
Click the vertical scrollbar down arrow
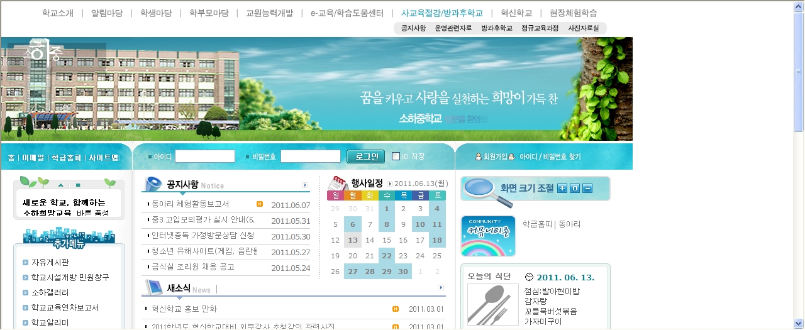tap(799, 325)
